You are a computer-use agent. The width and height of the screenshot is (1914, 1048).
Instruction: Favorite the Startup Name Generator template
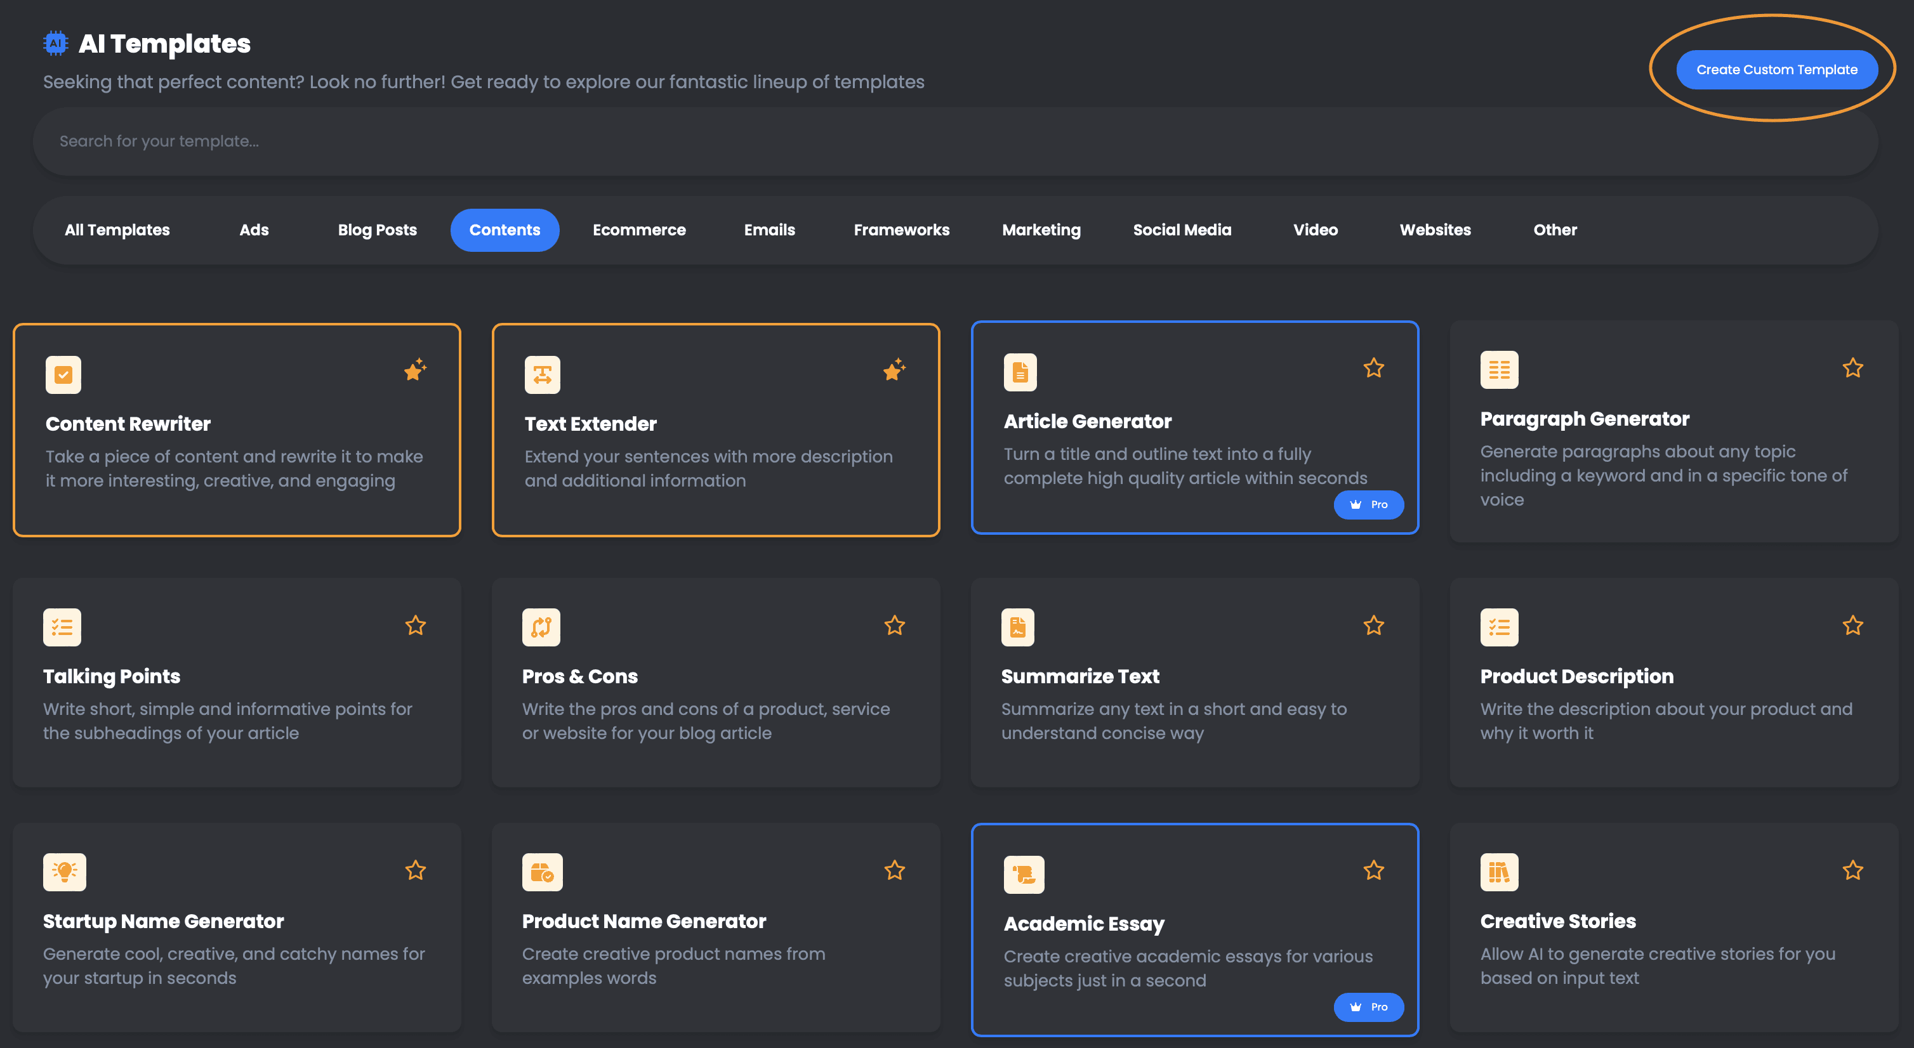tap(415, 870)
